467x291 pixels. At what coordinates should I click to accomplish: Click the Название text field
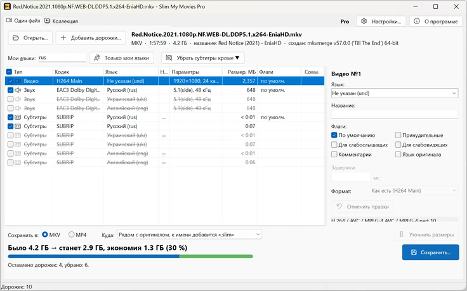point(394,114)
